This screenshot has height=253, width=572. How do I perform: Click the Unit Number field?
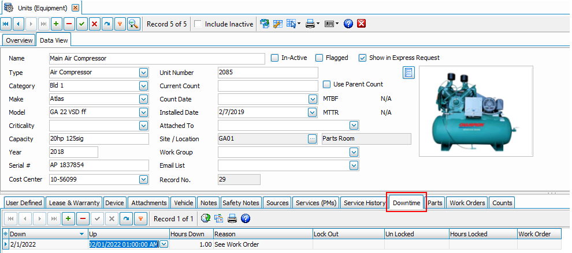point(268,73)
